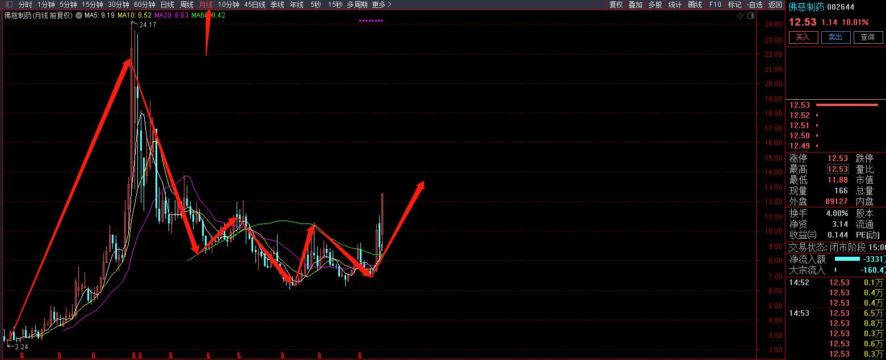Open the indicator dropdown beside 佛慈制药 title
The image size is (886, 360).
tap(78, 15)
